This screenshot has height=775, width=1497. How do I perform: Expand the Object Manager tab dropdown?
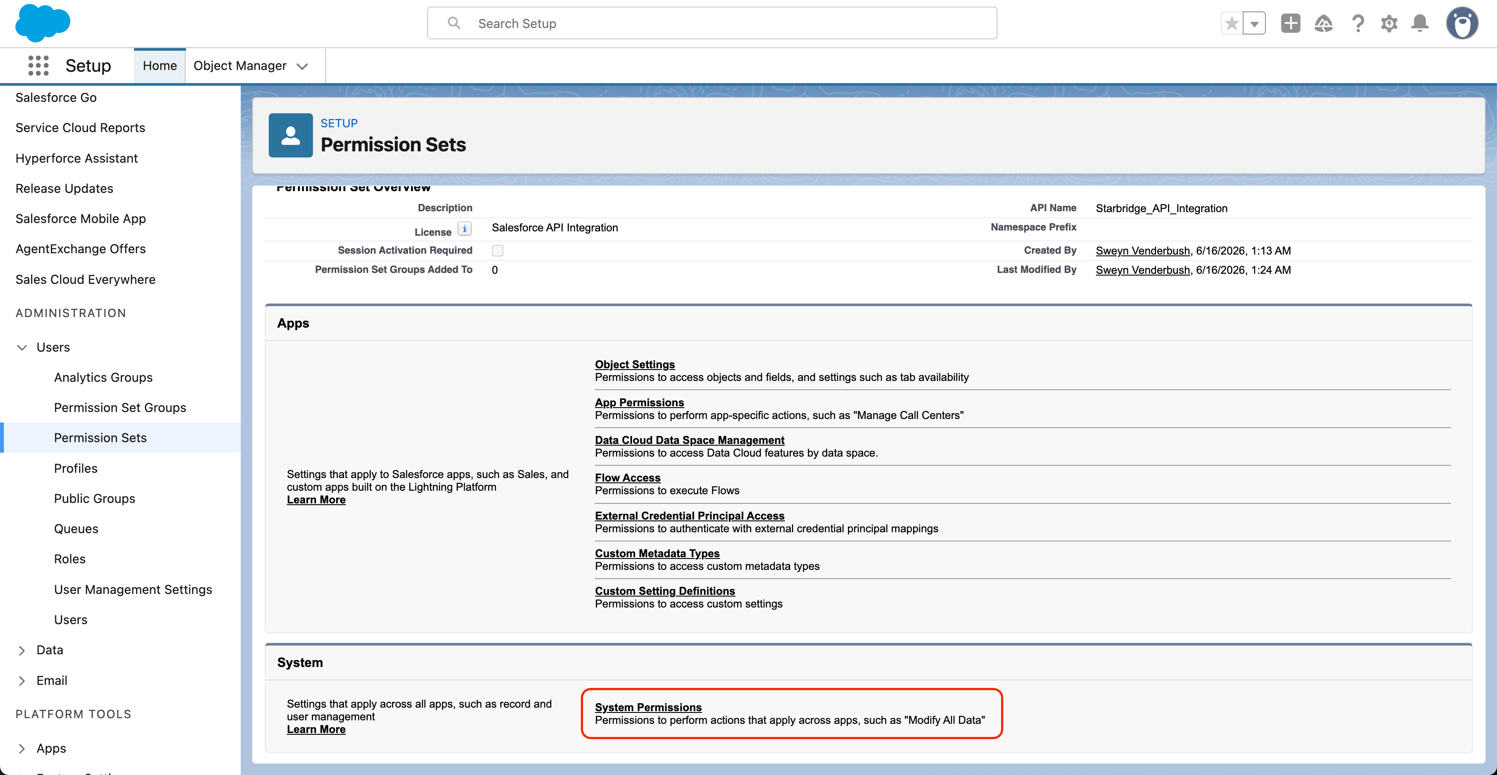302,66
